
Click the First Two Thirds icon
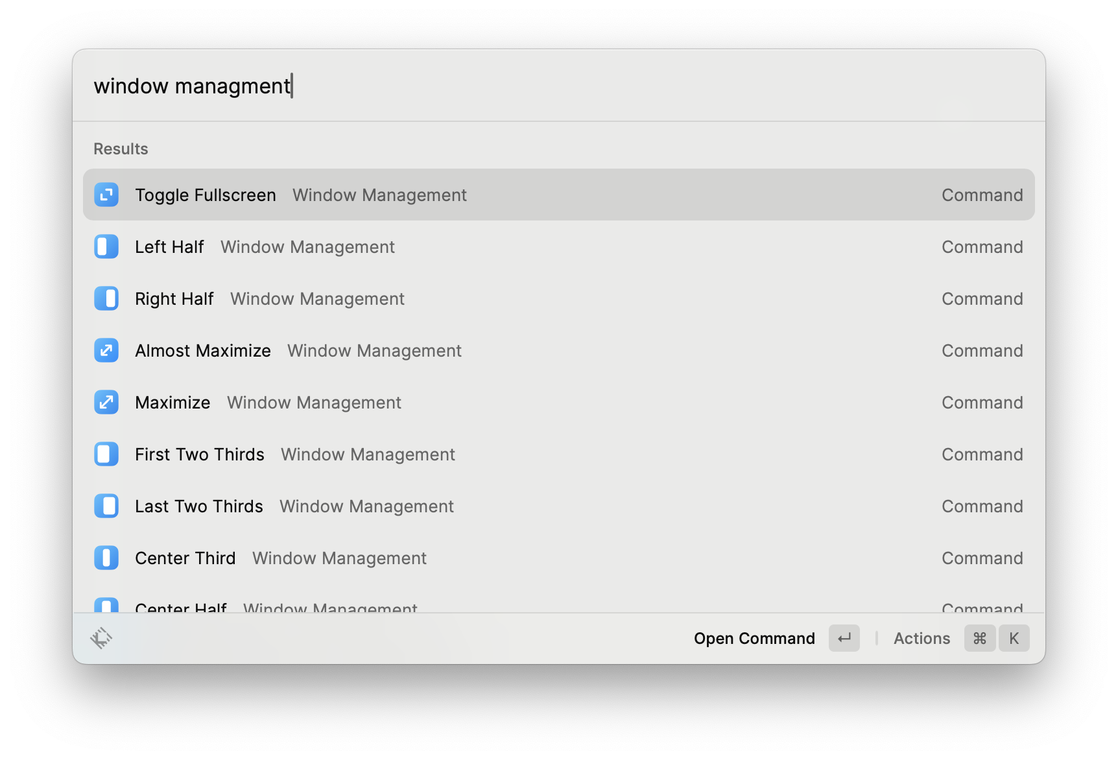(106, 454)
